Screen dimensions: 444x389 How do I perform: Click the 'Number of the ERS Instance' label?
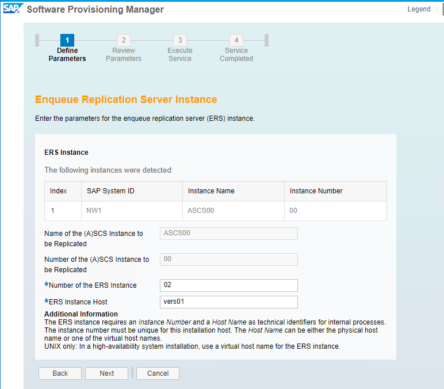point(91,285)
